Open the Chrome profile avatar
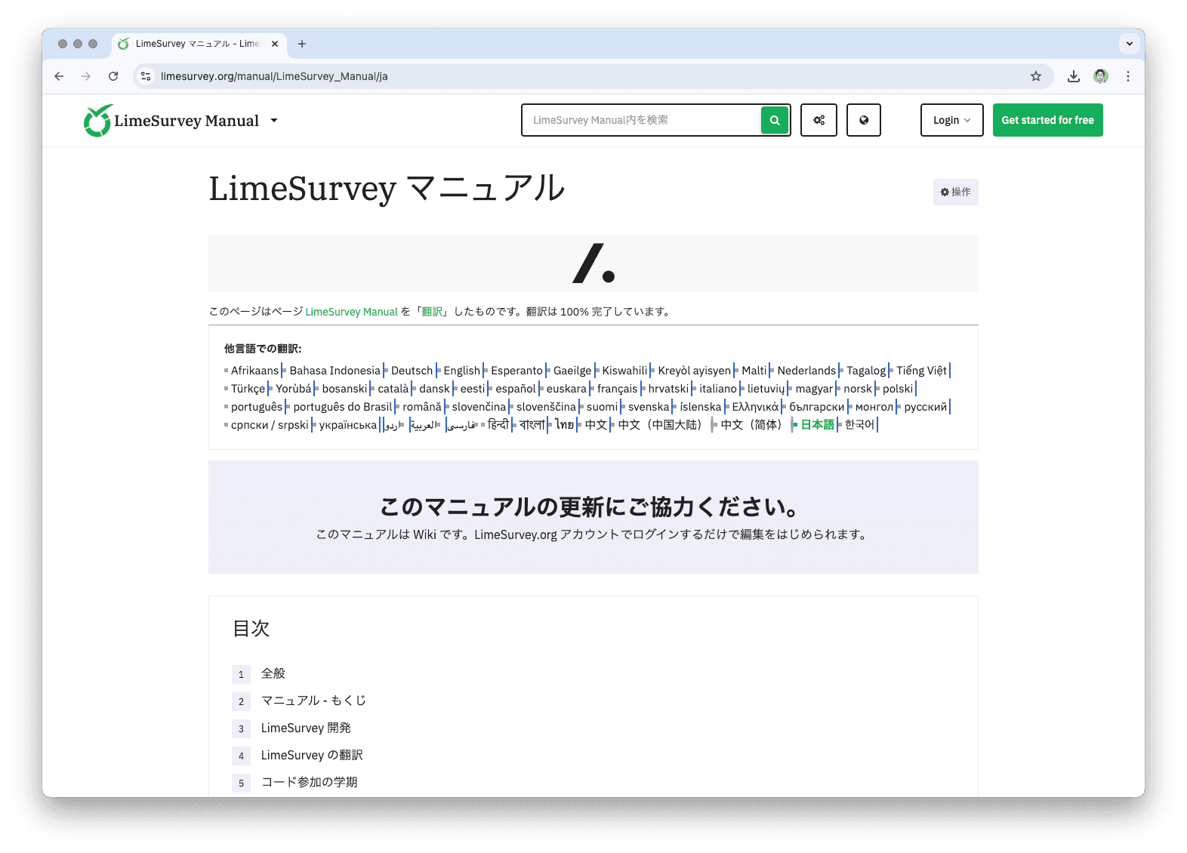The height and width of the screenshot is (853, 1187). (1101, 76)
